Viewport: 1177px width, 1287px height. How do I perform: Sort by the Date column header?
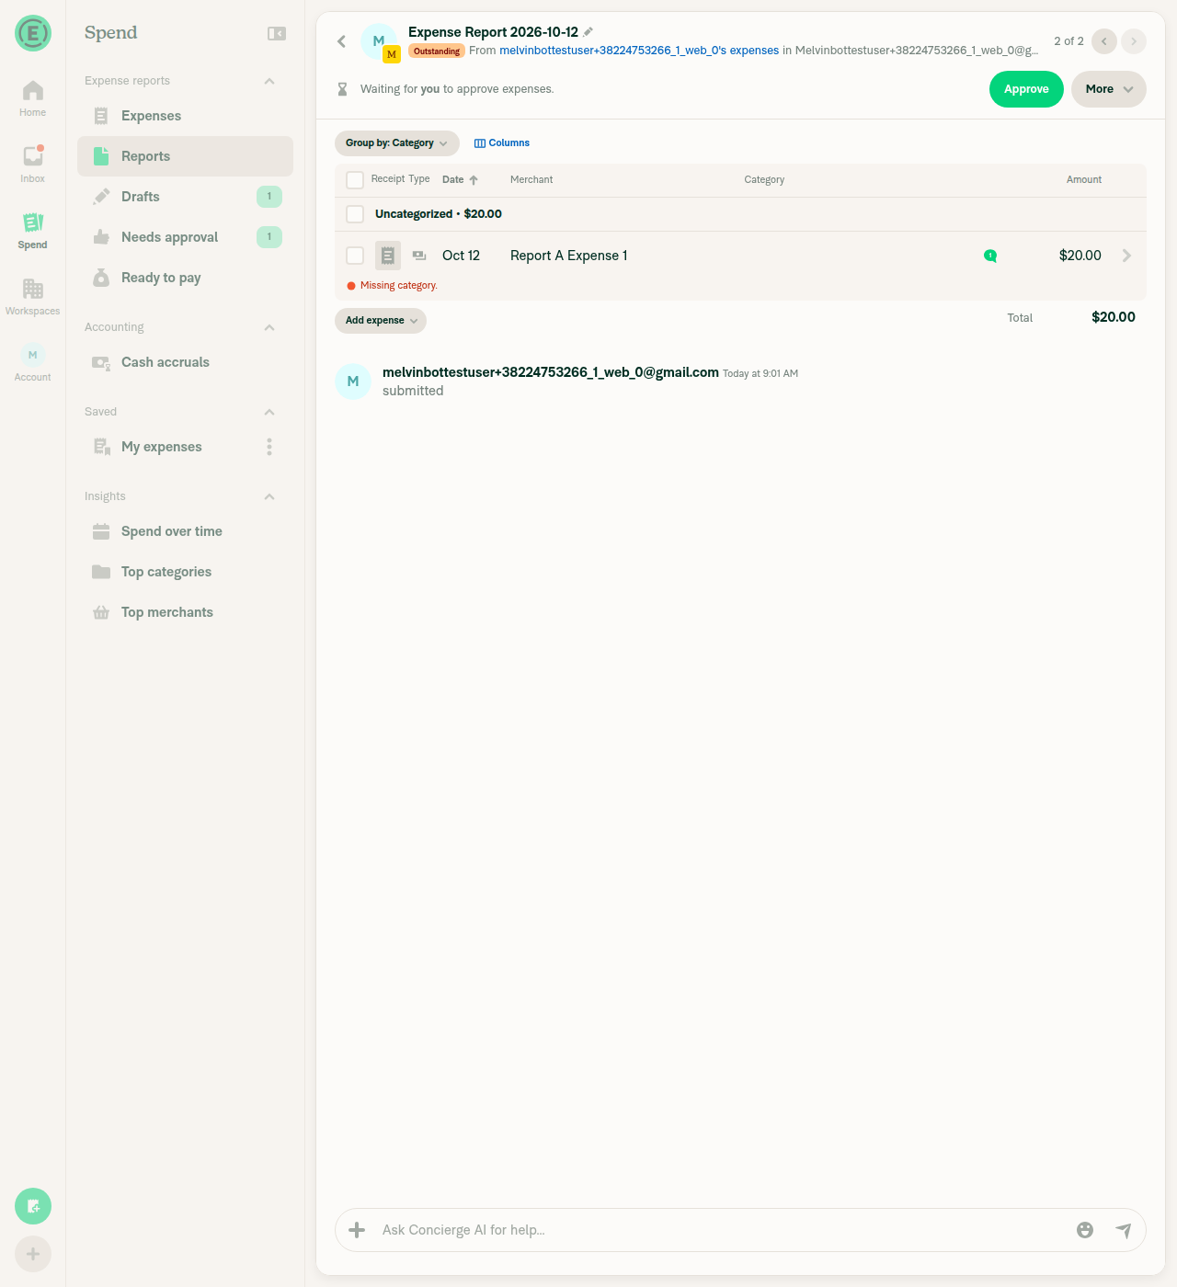pyautogui.click(x=460, y=180)
